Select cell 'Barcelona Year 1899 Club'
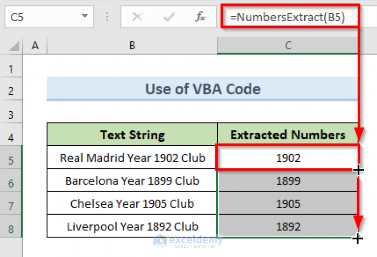Screen dimensions: 377x257 point(132,180)
